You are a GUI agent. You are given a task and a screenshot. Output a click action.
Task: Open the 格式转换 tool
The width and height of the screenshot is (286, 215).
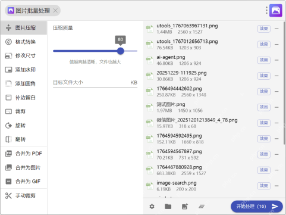click(x=24, y=42)
